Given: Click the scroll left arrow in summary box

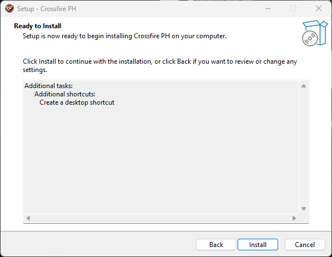Looking at the screenshot, I should pos(28,218).
